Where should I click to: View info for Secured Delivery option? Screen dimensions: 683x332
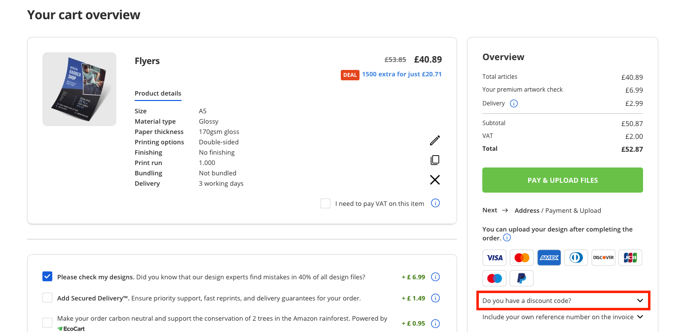[x=435, y=298]
